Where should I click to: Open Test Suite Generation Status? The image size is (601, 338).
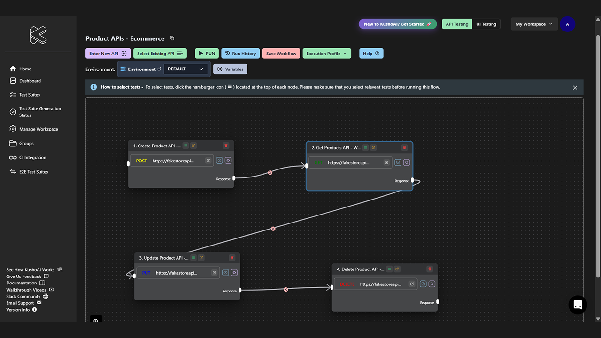tap(36, 112)
